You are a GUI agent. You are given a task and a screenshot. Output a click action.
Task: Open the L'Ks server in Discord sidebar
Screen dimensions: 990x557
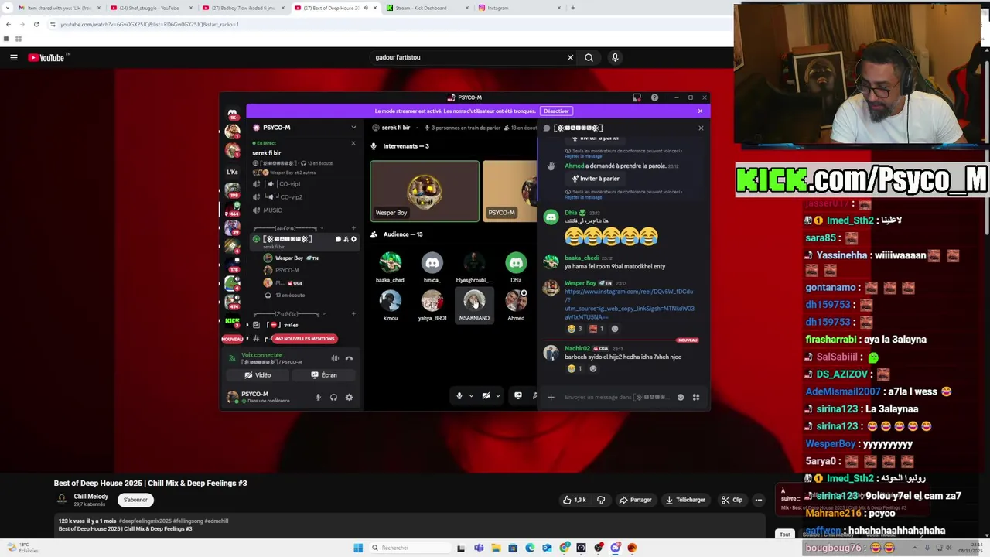[232, 172]
